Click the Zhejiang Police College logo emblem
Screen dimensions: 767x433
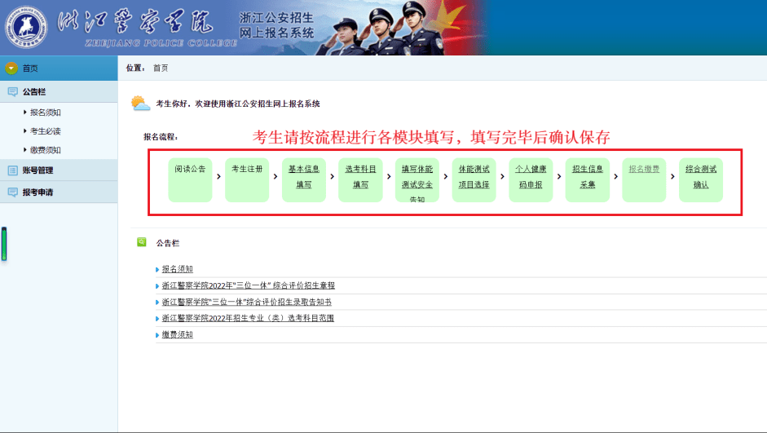(x=26, y=28)
